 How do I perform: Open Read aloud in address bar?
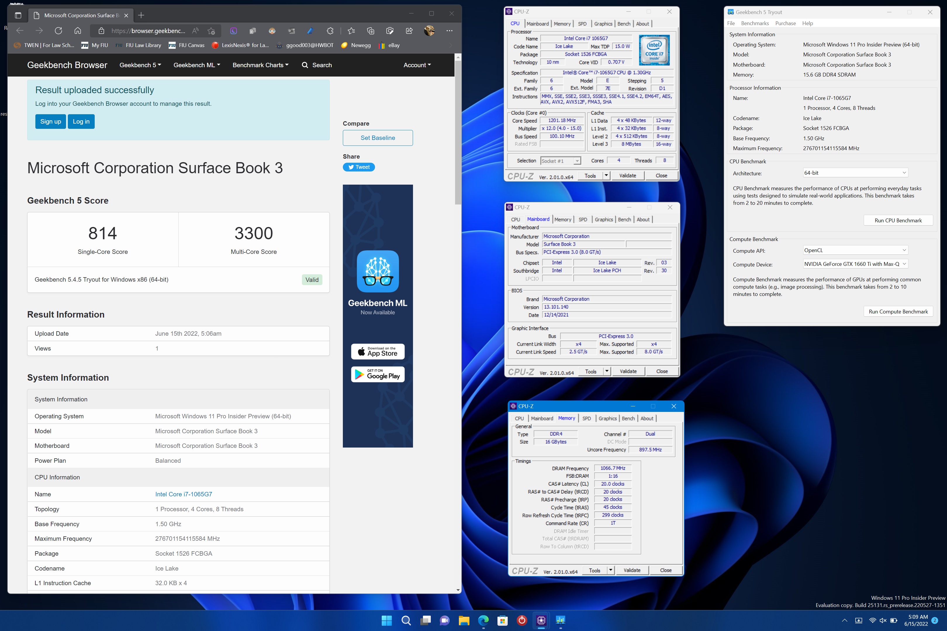pyautogui.click(x=195, y=31)
